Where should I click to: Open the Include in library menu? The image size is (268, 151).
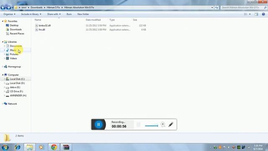pyautogui.click(x=31, y=14)
